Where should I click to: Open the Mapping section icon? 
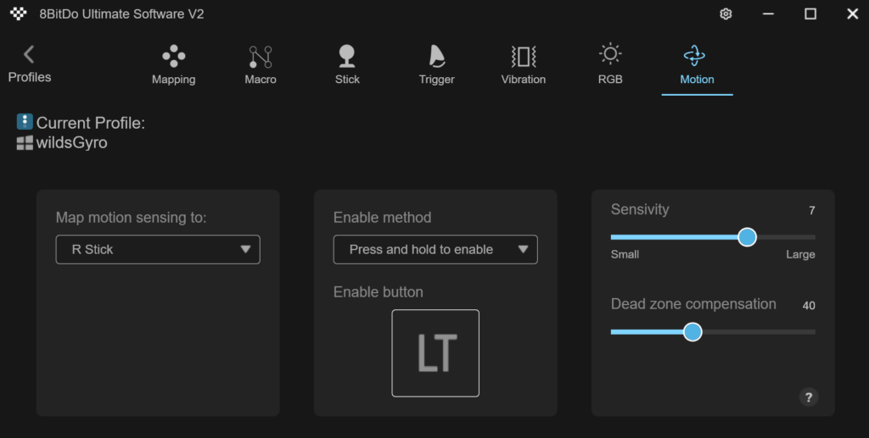pos(173,56)
